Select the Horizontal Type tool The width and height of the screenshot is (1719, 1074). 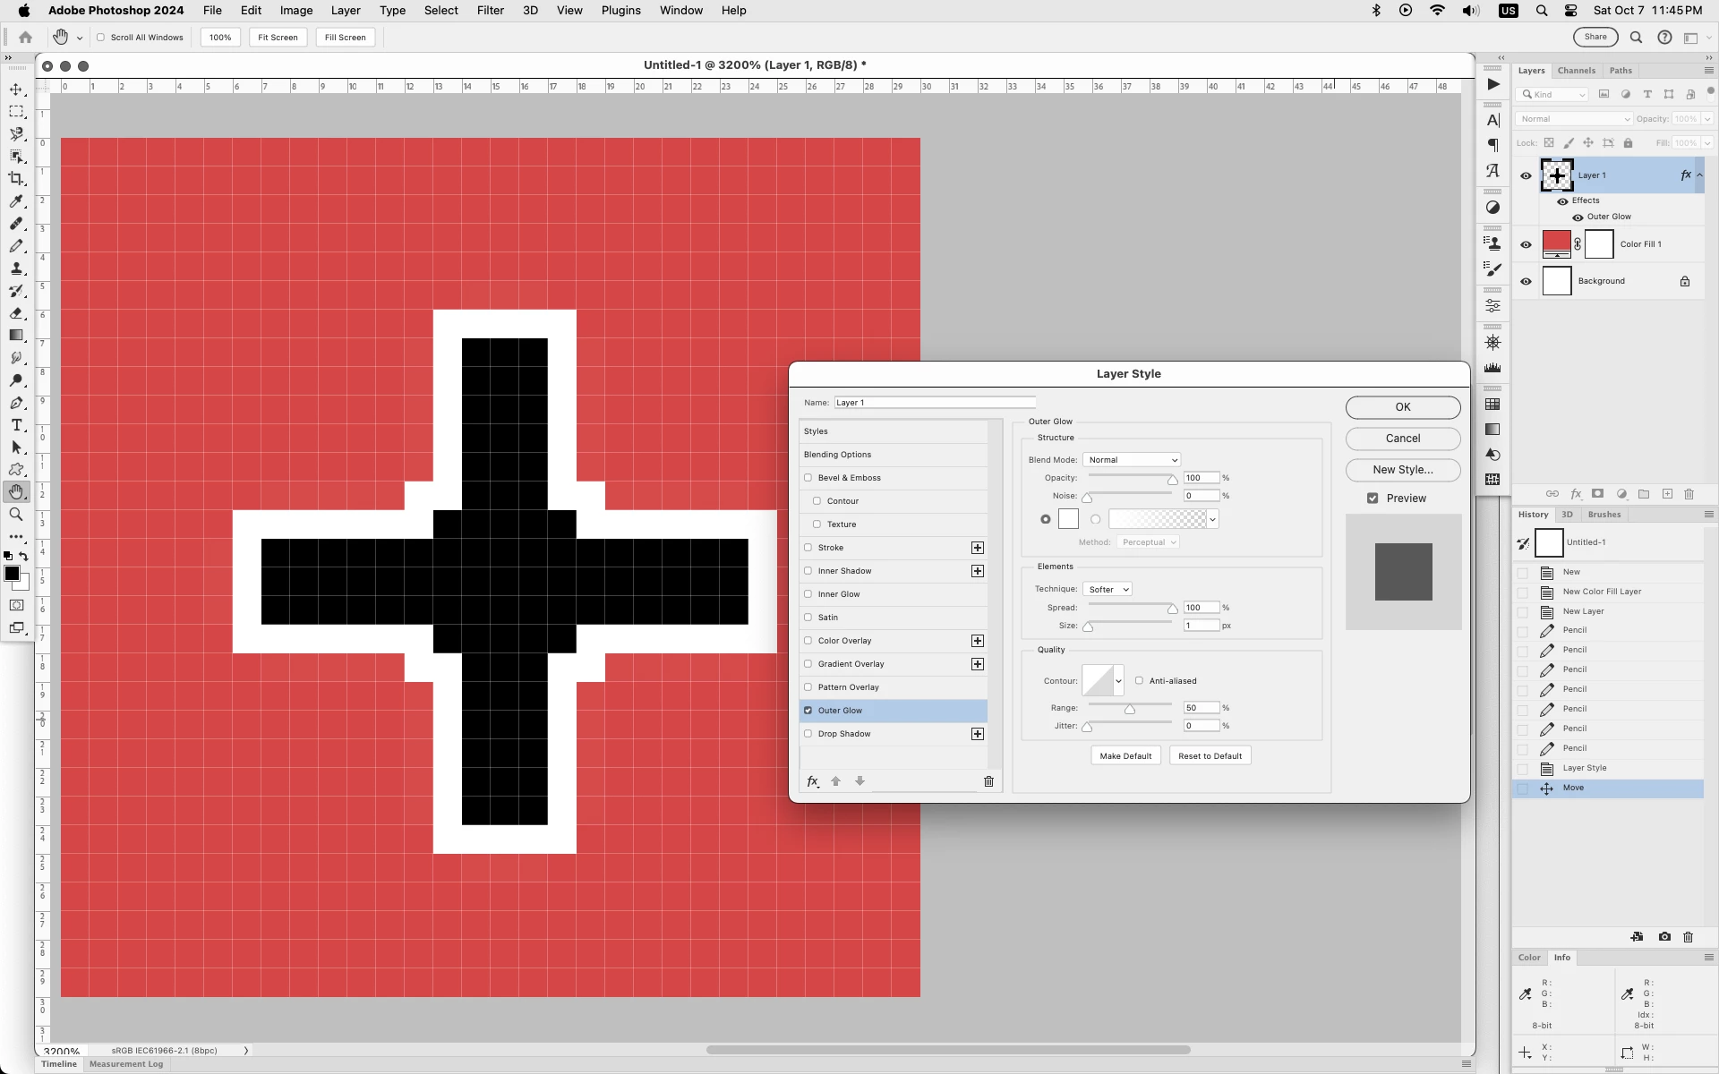[16, 425]
